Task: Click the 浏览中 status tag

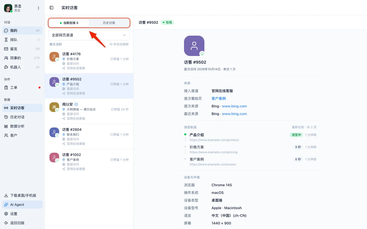Action: pyautogui.click(x=296, y=135)
